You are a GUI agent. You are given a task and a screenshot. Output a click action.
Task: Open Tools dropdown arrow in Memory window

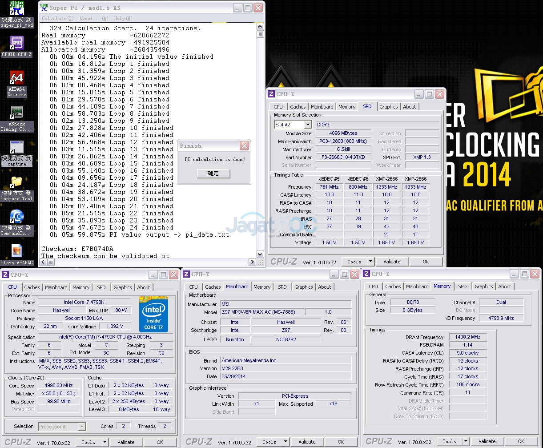pos(466,442)
